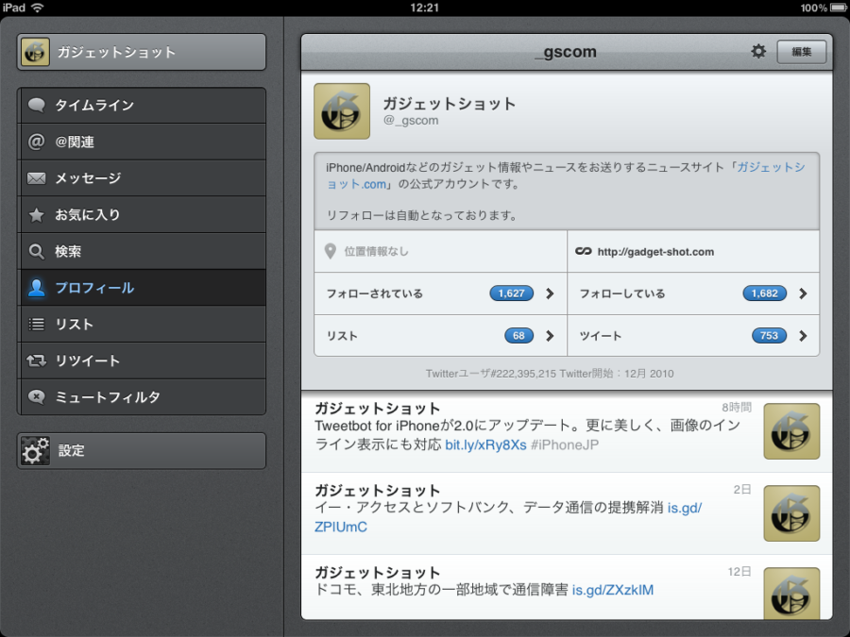Open the リスト row in profile card

441,336
